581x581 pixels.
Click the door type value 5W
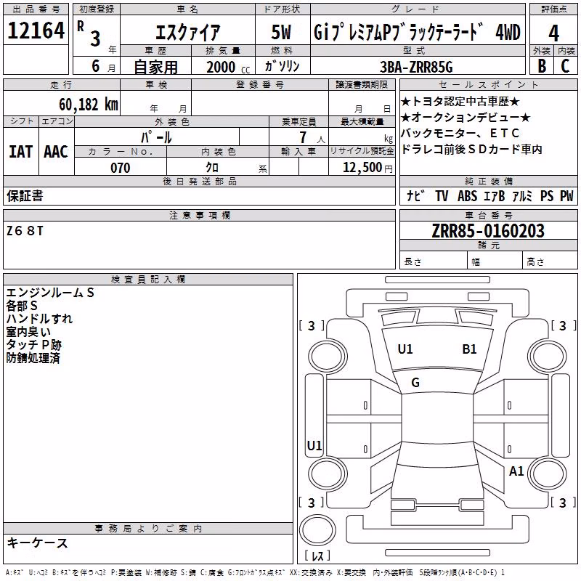tap(282, 32)
